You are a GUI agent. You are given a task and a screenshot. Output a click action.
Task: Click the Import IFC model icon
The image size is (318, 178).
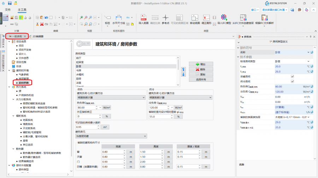pos(224,18)
